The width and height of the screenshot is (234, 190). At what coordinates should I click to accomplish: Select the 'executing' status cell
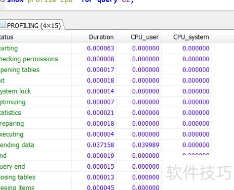click(35, 134)
